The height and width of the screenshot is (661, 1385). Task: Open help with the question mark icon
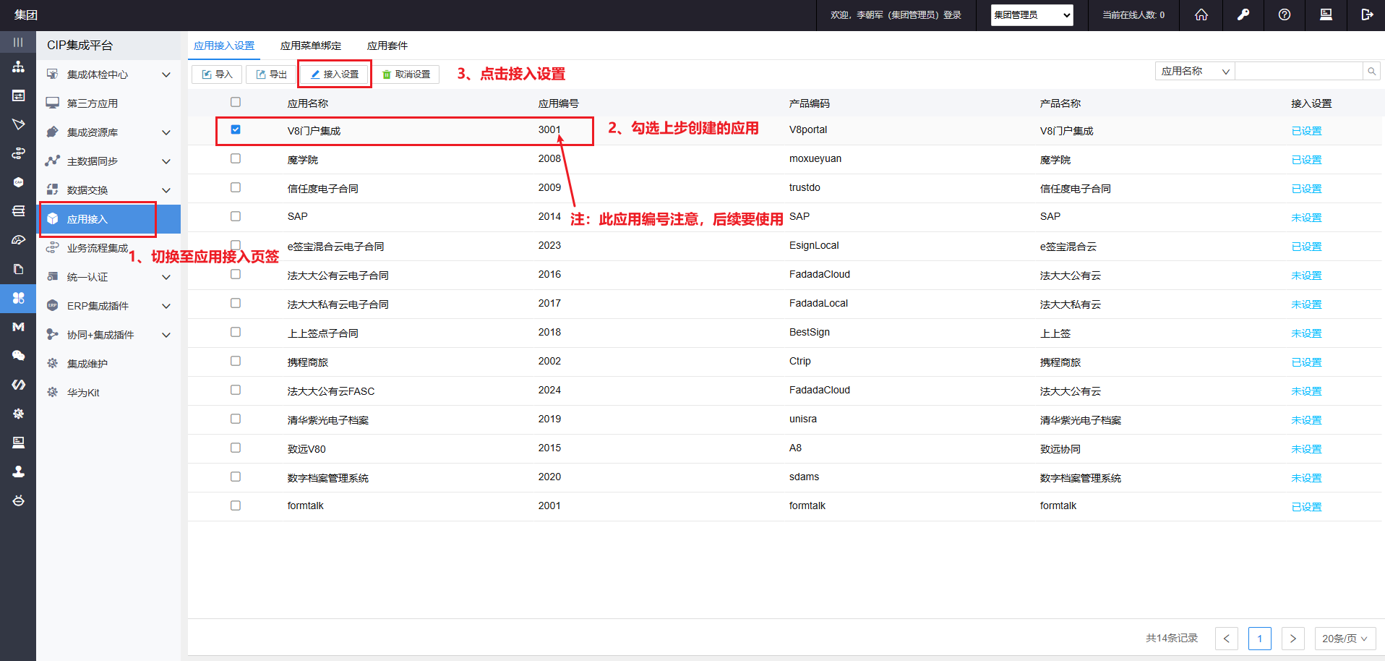point(1285,14)
